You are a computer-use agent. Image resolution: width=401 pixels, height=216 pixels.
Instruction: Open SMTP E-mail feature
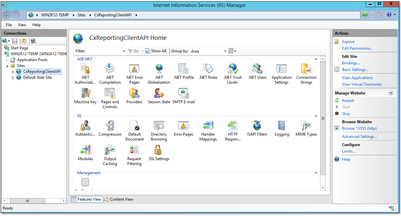183,96
